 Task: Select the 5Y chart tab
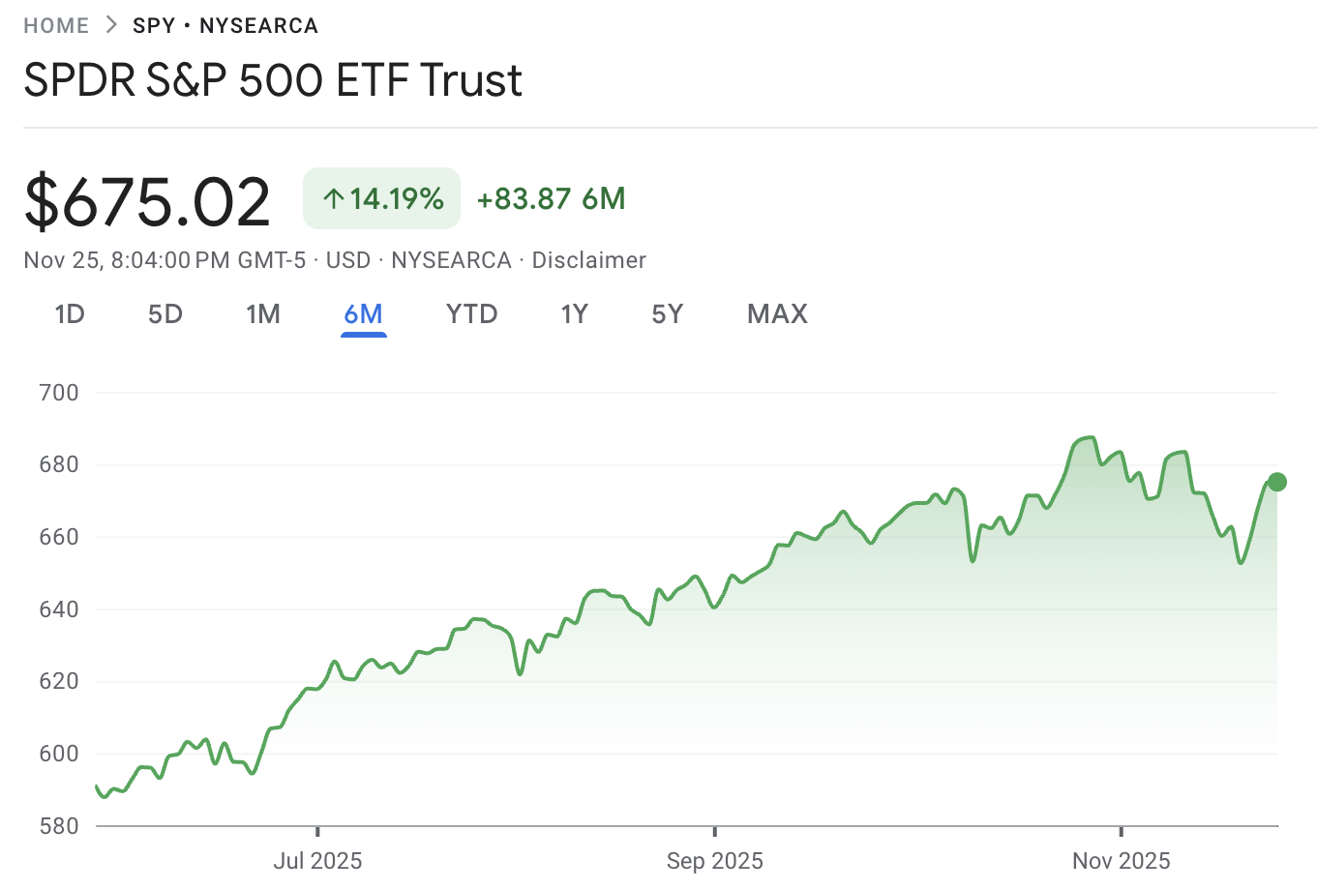pos(667,313)
